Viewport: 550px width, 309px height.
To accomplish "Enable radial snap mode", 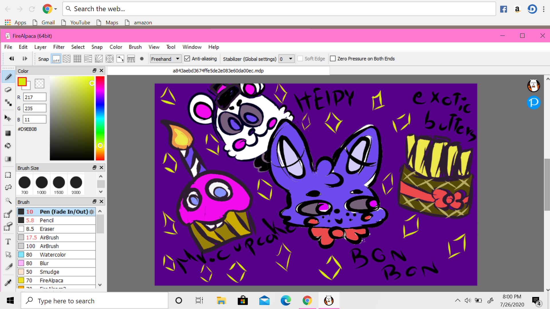I will click(109, 59).
